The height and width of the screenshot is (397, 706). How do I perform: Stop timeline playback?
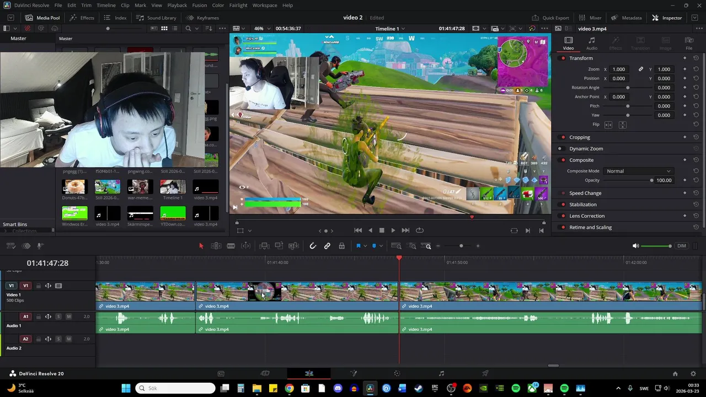click(381, 230)
